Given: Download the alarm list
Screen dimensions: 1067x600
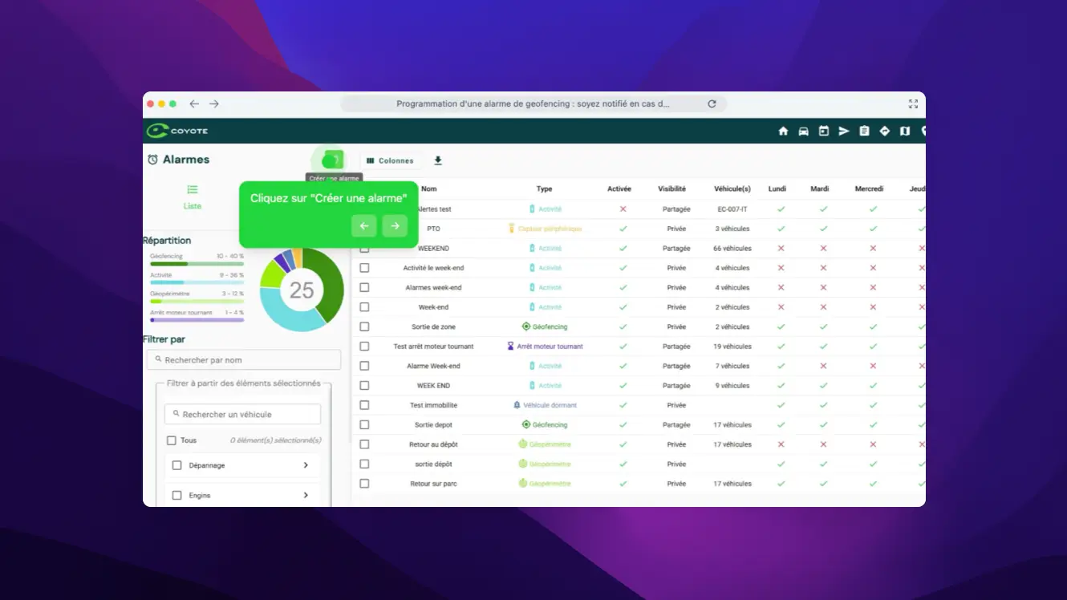Looking at the screenshot, I should [x=438, y=160].
